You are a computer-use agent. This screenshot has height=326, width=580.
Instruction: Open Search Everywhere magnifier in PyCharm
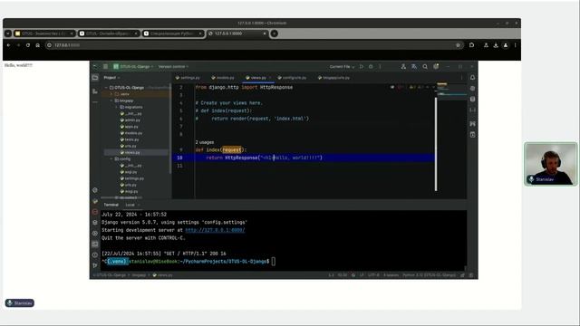click(425, 66)
